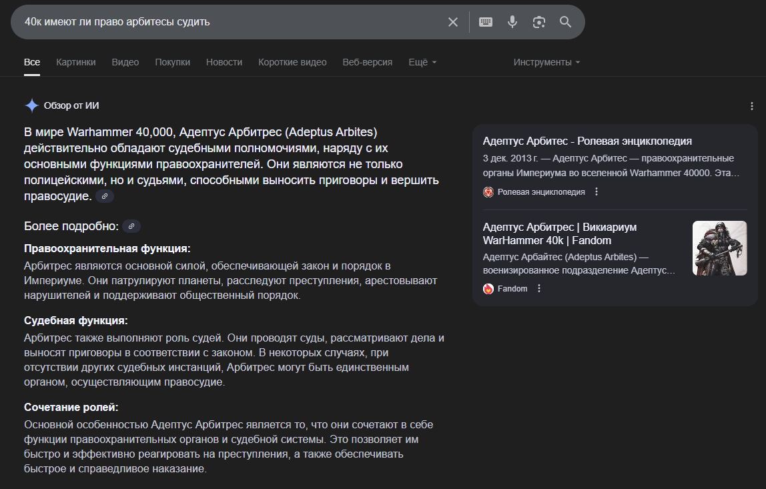Submit search with the magnifier icon
Screen dimensions: 766x489
[565, 22]
